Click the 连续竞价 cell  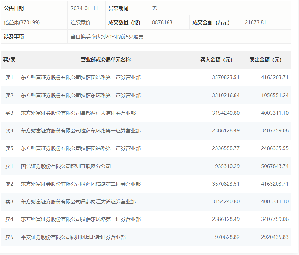81,23
